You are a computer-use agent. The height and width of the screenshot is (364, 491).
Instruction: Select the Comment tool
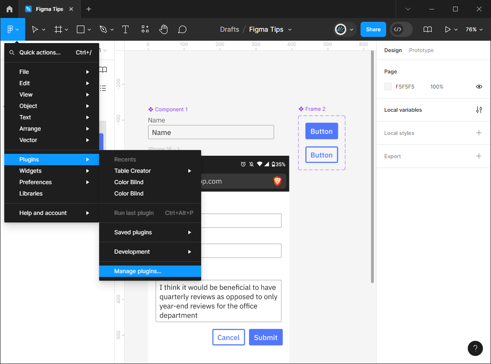point(182,29)
